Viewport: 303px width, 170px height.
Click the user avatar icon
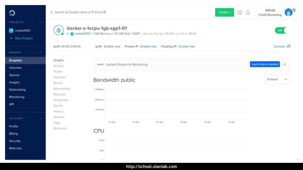[x=288, y=12]
